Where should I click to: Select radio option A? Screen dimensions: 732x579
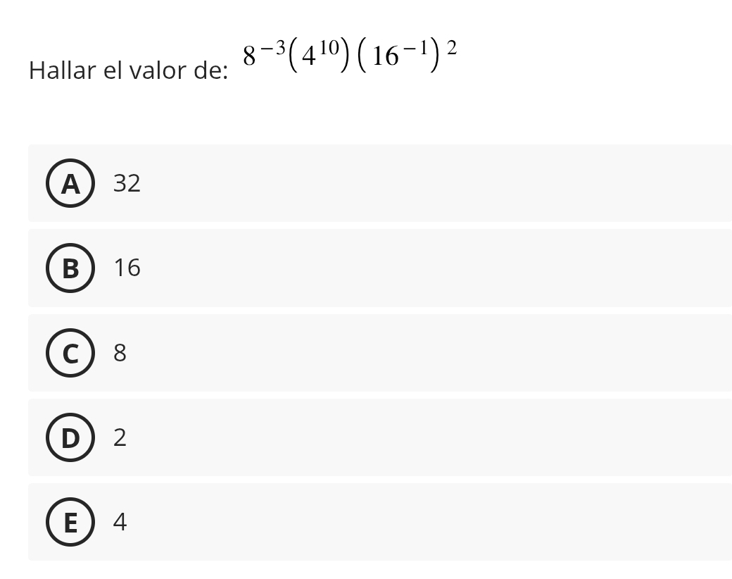tap(70, 183)
